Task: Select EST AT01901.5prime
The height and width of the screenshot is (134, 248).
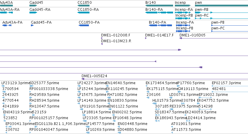Action: pos(186,124)
